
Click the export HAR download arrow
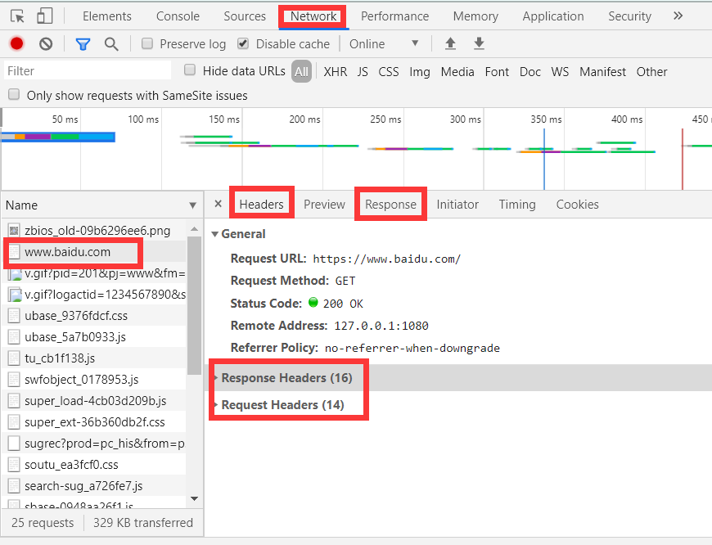point(480,44)
